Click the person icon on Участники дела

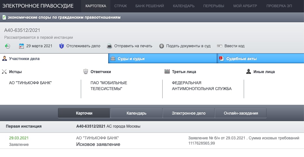5,58
